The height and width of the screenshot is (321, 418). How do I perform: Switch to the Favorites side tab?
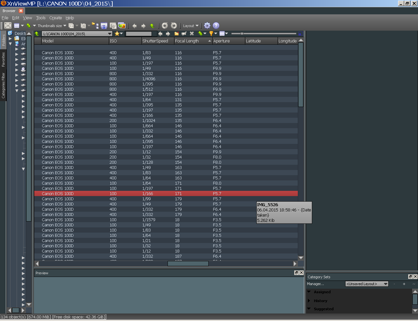pyautogui.click(x=3, y=59)
